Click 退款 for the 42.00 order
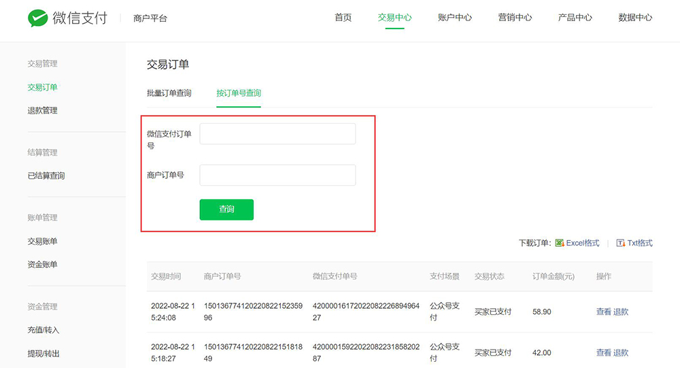 (x=621, y=352)
